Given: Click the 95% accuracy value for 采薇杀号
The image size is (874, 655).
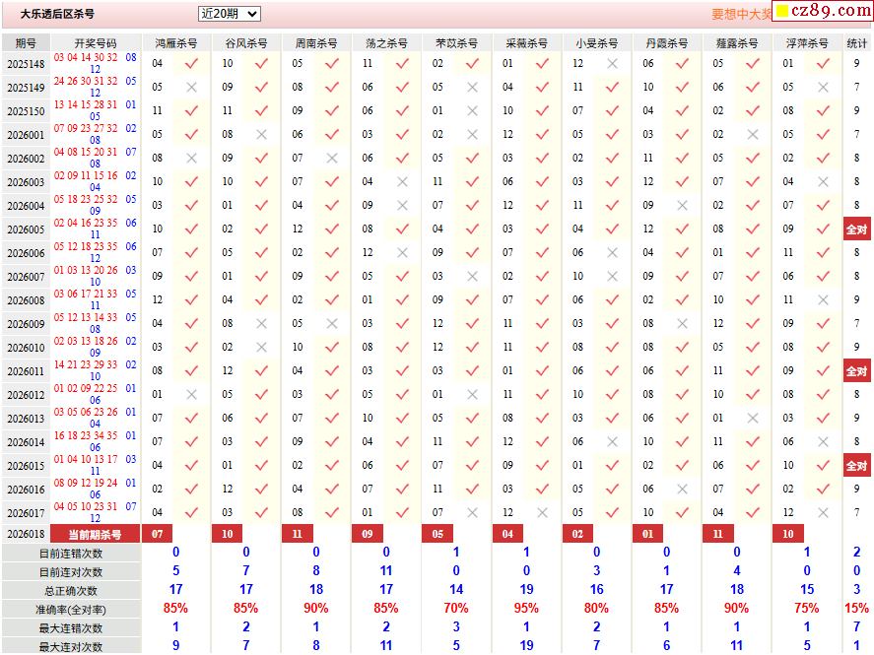Looking at the screenshot, I should tap(526, 609).
